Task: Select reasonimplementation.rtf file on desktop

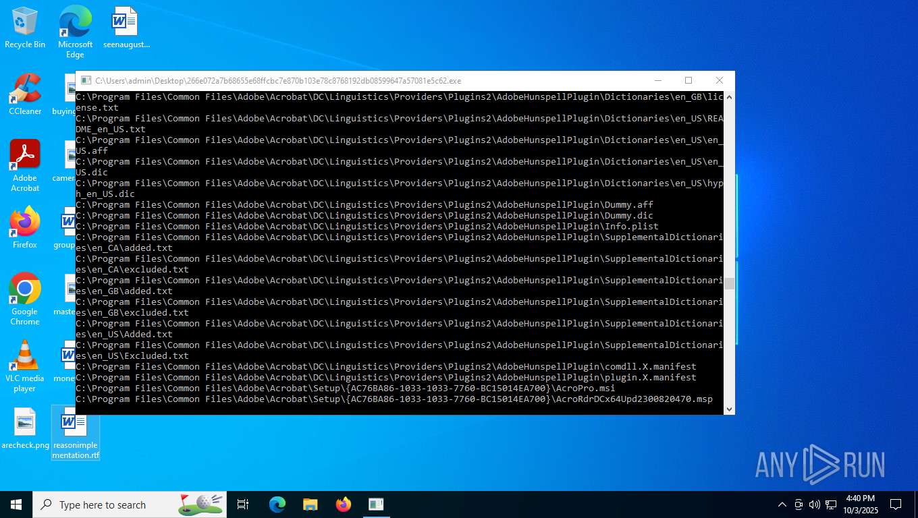Action: (76, 433)
